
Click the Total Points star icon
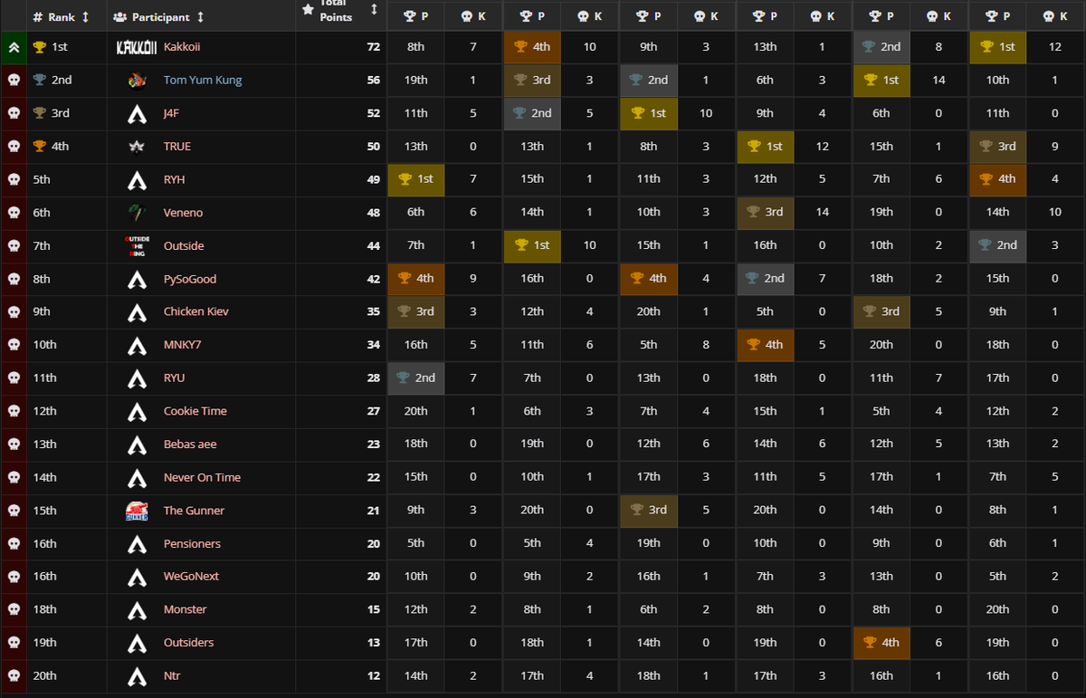click(x=309, y=9)
